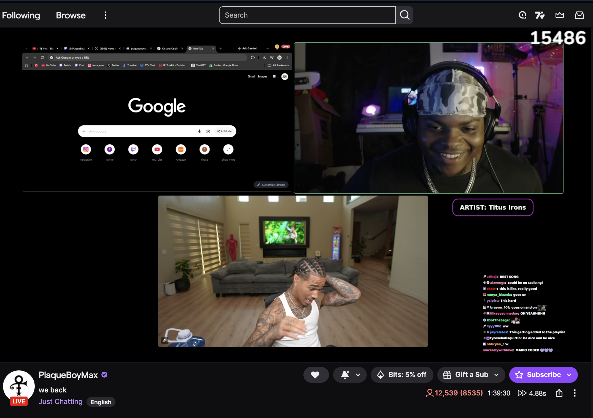This screenshot has width=593, height=418.
Task: Select the "On and On" tab in streamed Chrome
Action: click(170, 49)
